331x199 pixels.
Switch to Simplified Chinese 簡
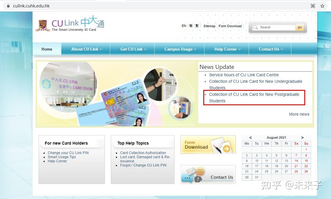click(191, 26)
